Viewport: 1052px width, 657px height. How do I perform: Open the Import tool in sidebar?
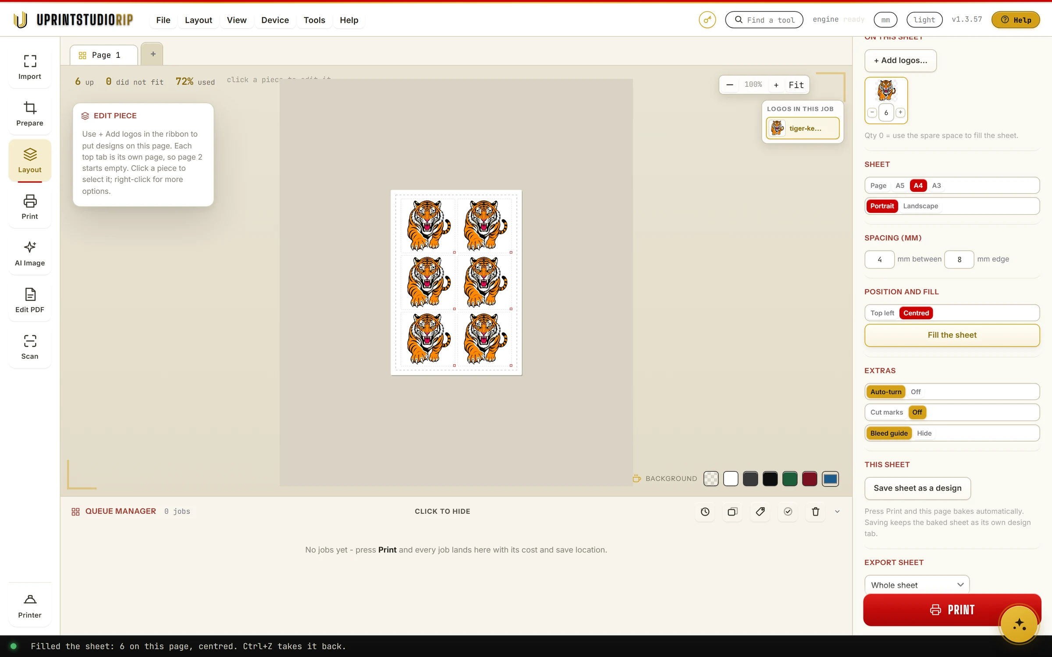coord(30,67)
